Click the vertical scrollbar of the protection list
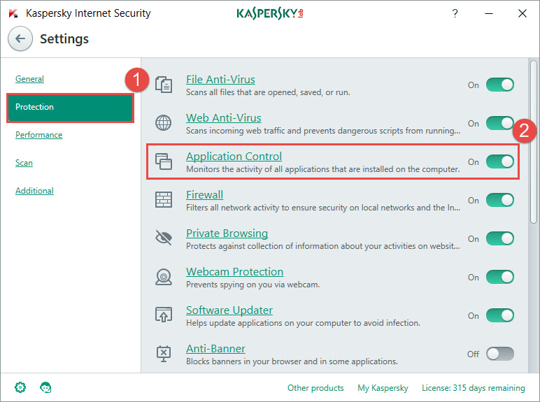Viewport: 540px width, 402px height. (534, 140)
